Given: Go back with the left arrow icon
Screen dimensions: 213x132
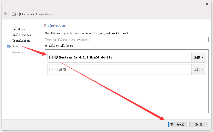Looking at the screenshot, I should coord(6,14).
